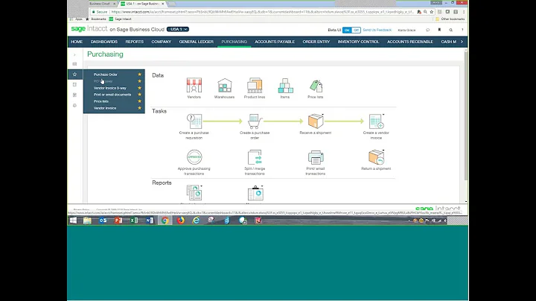536x301 pixels.
Task: Open the second Reports clipboard icon
Action: coord(255,193)
